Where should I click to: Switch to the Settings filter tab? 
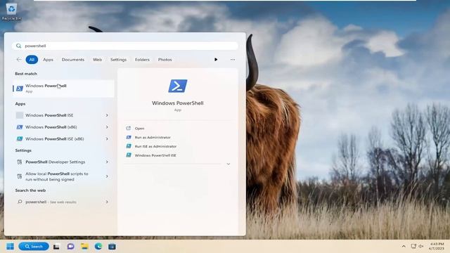click(x=118, y=60)
